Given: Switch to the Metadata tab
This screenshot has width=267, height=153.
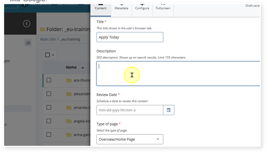Looking at the screenshot, I should coord(121,8).
